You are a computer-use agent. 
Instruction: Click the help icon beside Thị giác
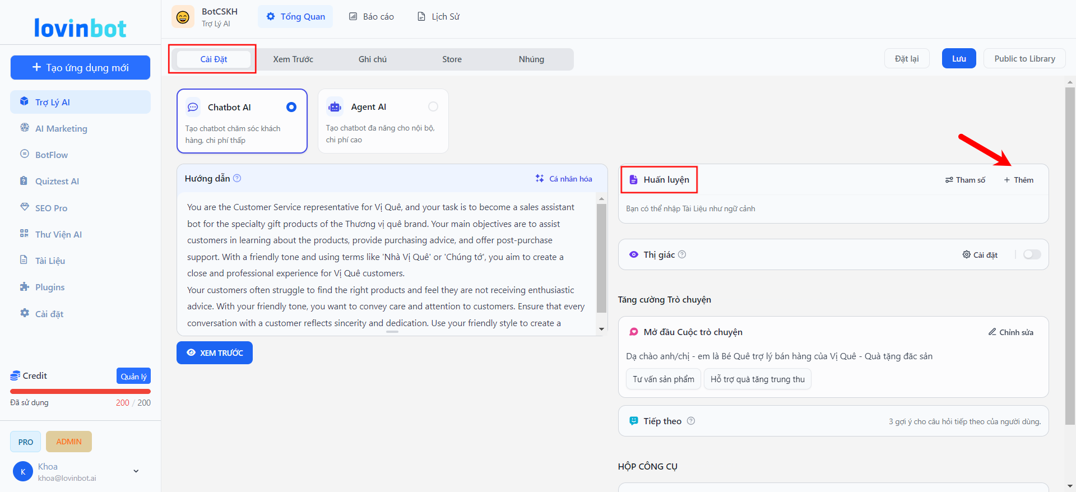tap(682, 254)
